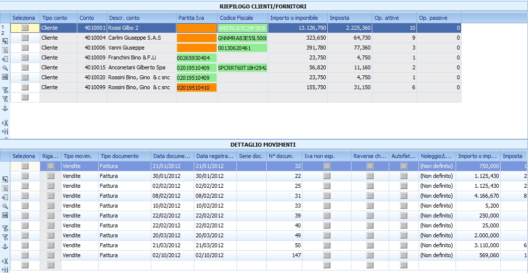
Task: Click the Data registrazione column header
Action: pos(215,157)
